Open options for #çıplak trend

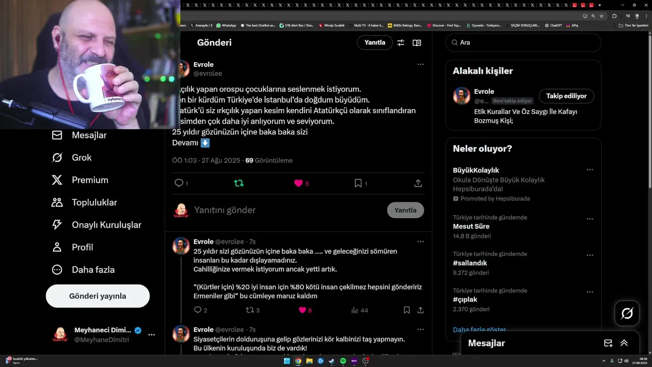point(590,292)
